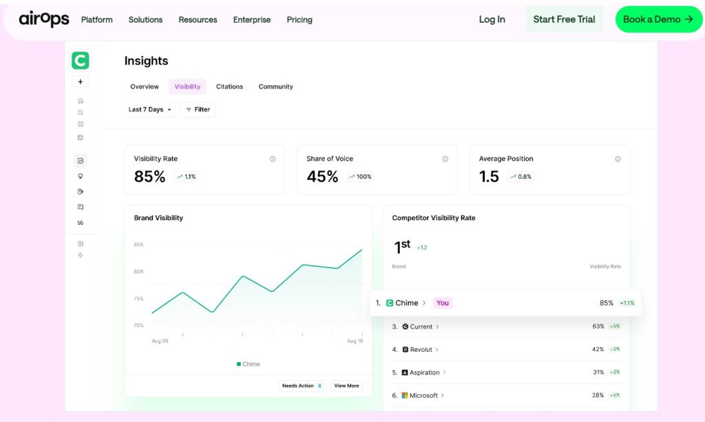Open the table icon in the lower sidebar
Image resolution: width=705 pixels, height=422 pixels.
coord(81,244)
